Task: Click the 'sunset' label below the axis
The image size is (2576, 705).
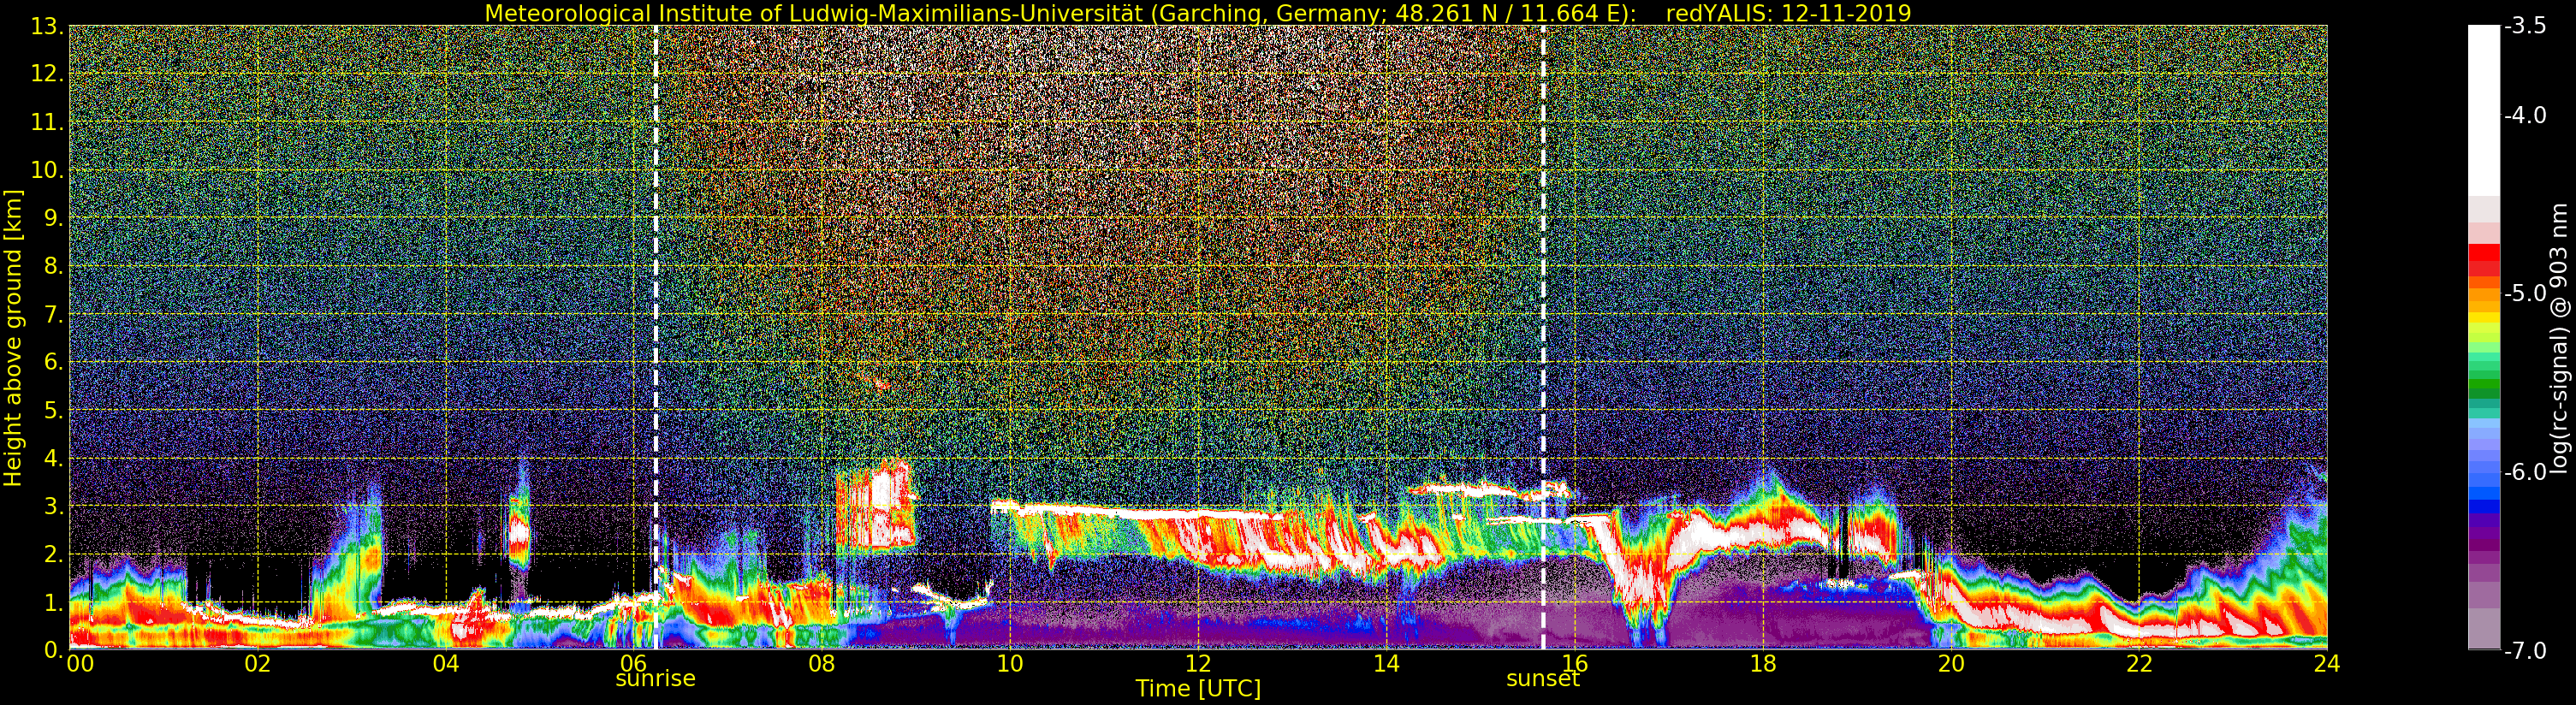Action: tap(1543, 679)
